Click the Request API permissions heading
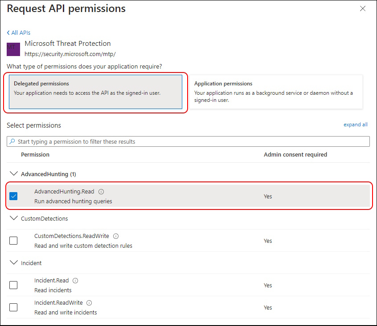The width and height of the screenshot is (377, 326). [x=66, y=8]
